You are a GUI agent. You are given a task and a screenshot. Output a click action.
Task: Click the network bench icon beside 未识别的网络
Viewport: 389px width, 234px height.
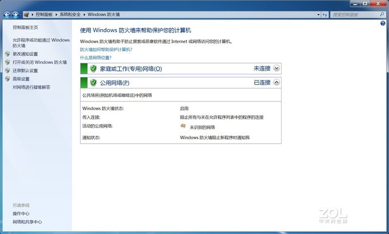point(183,126)
